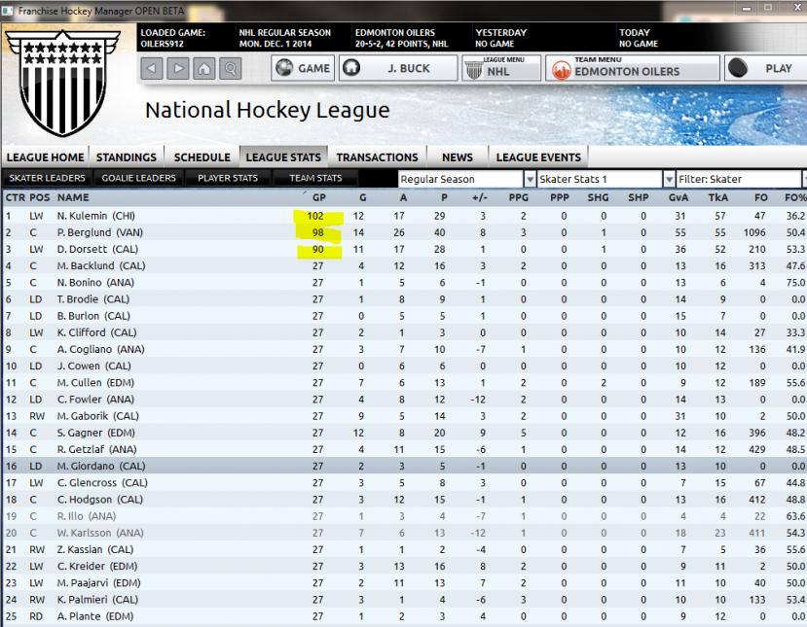Click the Team Stats button

[x=315, y=179]
